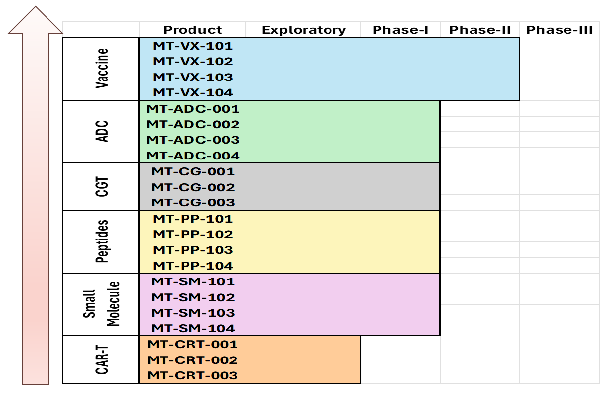The width and height of the screenshot is (613, 398).
Task: Select product MT-VX-104
Action: 192,92
